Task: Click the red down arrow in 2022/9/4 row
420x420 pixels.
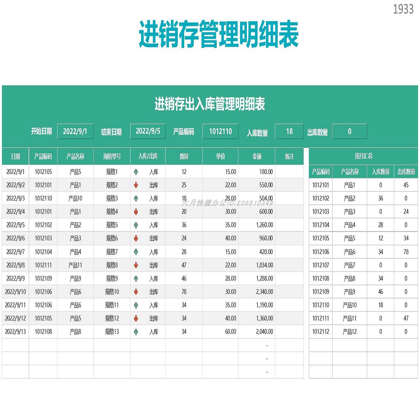Action: click(136, 212)
